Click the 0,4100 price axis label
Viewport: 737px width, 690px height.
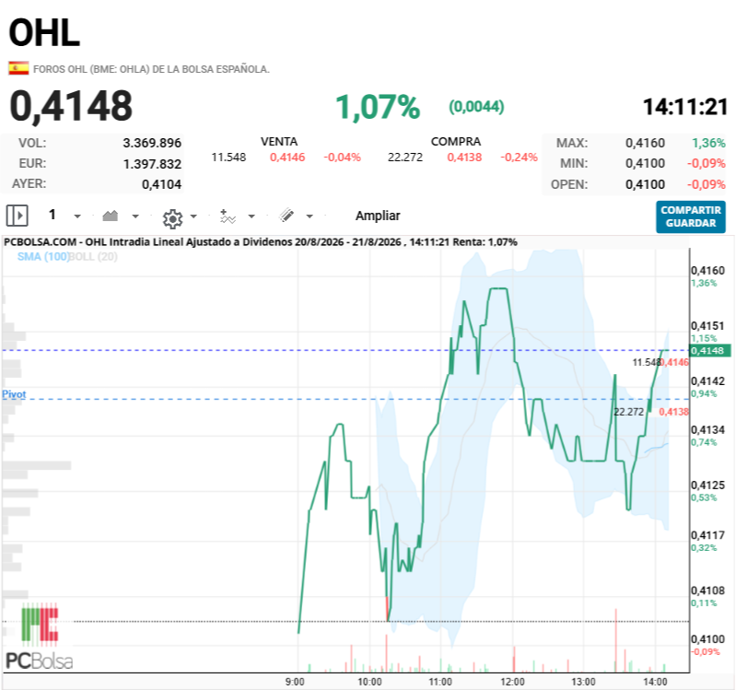point(708,639)
